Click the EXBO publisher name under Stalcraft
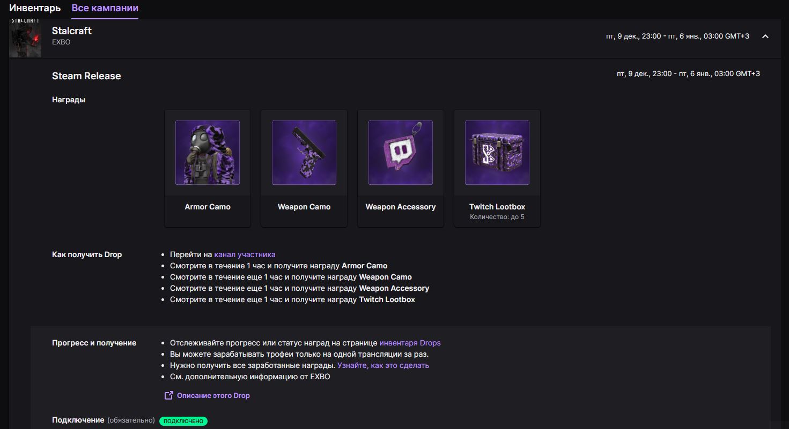 (61, 42)
